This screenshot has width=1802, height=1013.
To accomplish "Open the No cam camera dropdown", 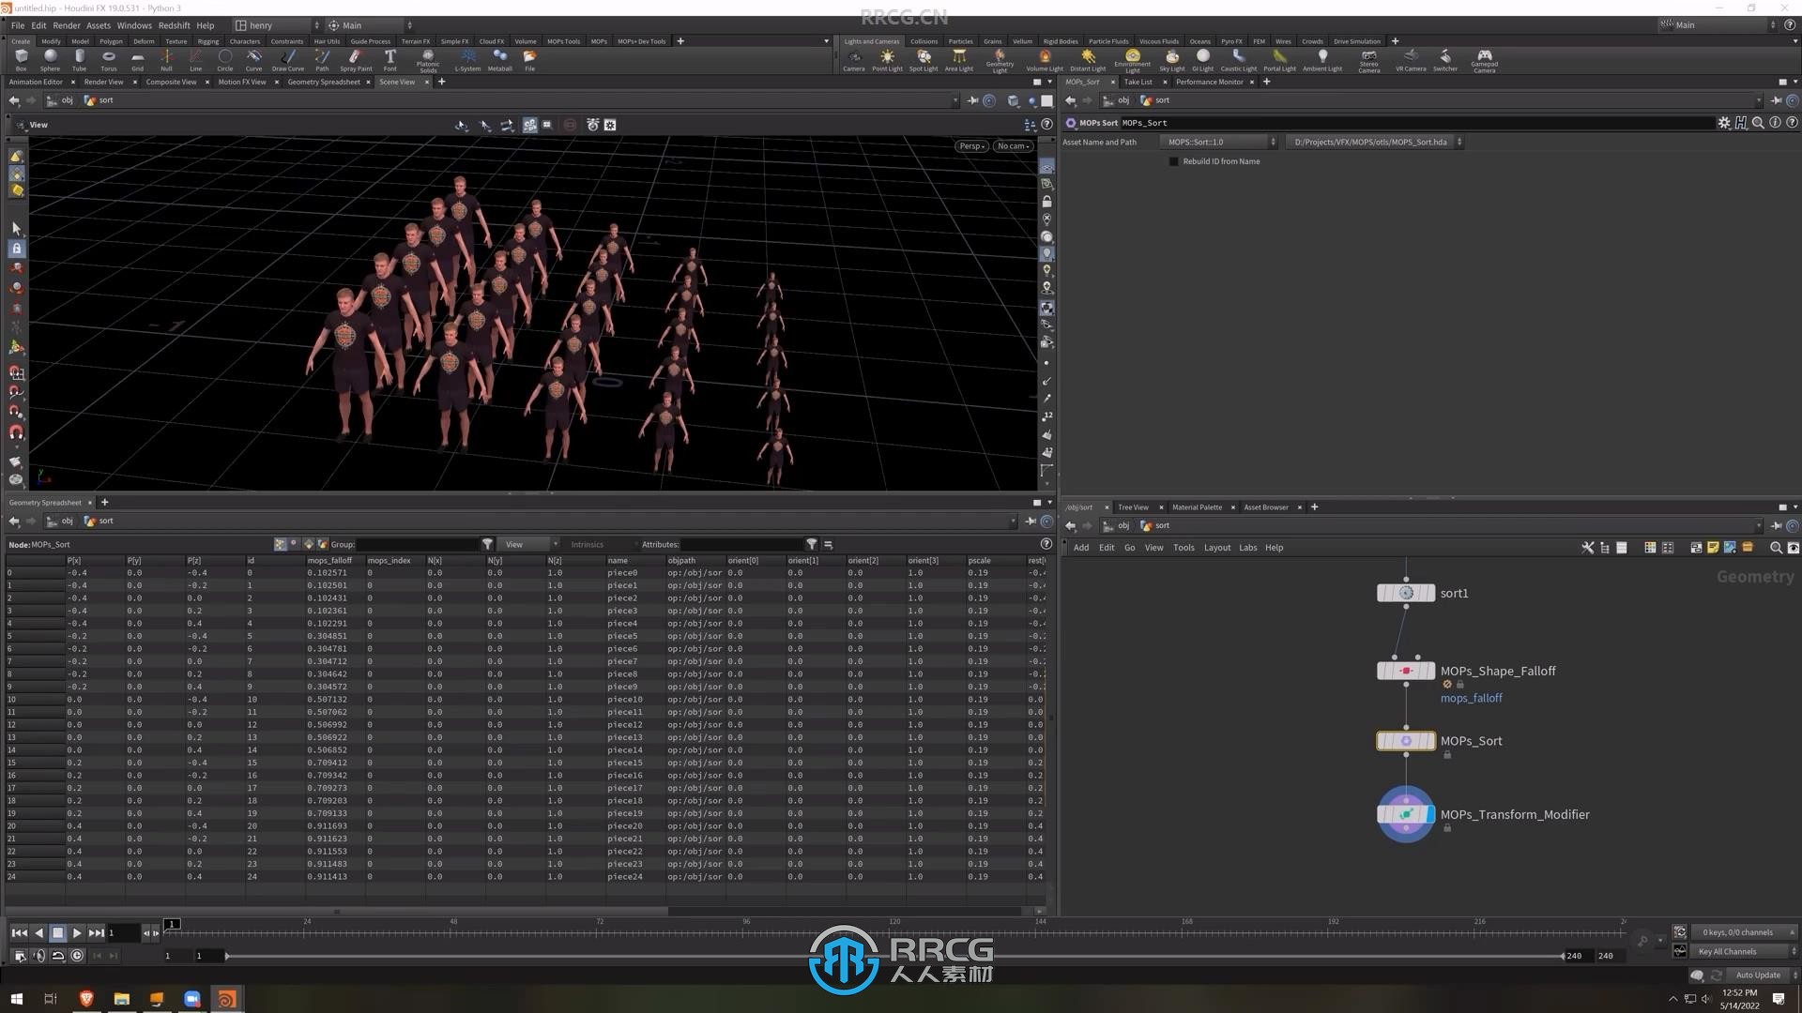I will (1013, 146).
